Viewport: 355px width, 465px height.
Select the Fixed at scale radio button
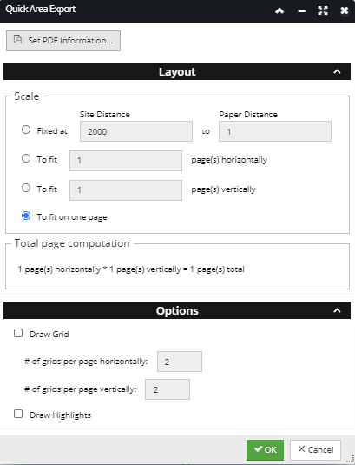click(x=26, y=130)
